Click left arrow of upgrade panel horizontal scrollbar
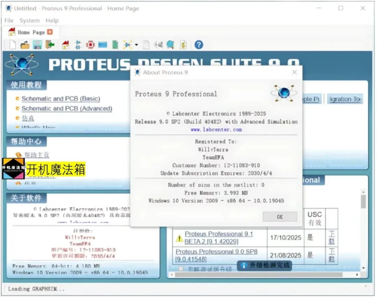The width and height of the screenshot is (377, 297). click(172, 275)
